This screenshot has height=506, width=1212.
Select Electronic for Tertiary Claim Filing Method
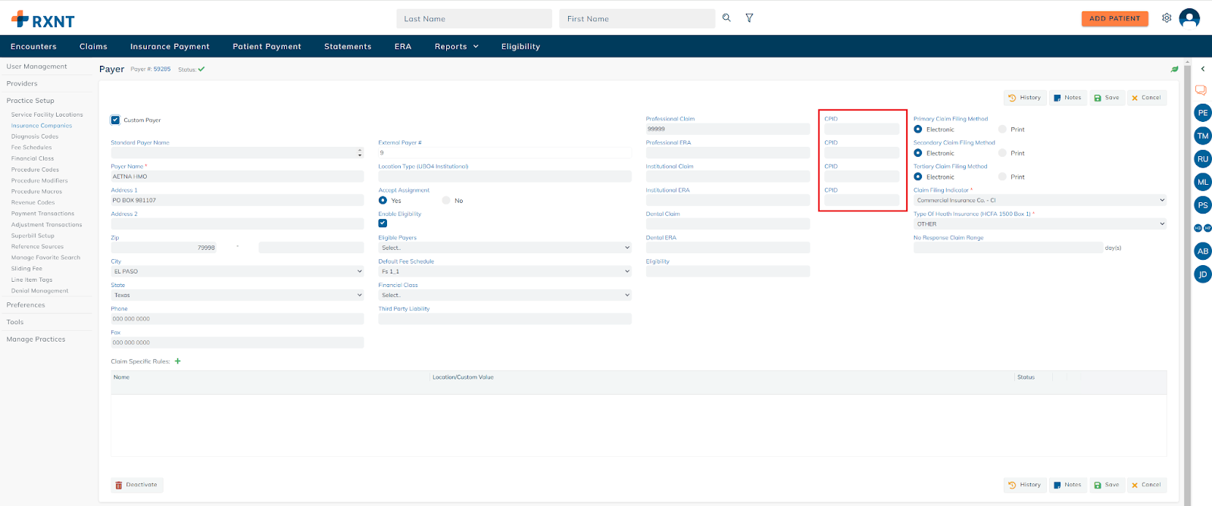point(918,176)
